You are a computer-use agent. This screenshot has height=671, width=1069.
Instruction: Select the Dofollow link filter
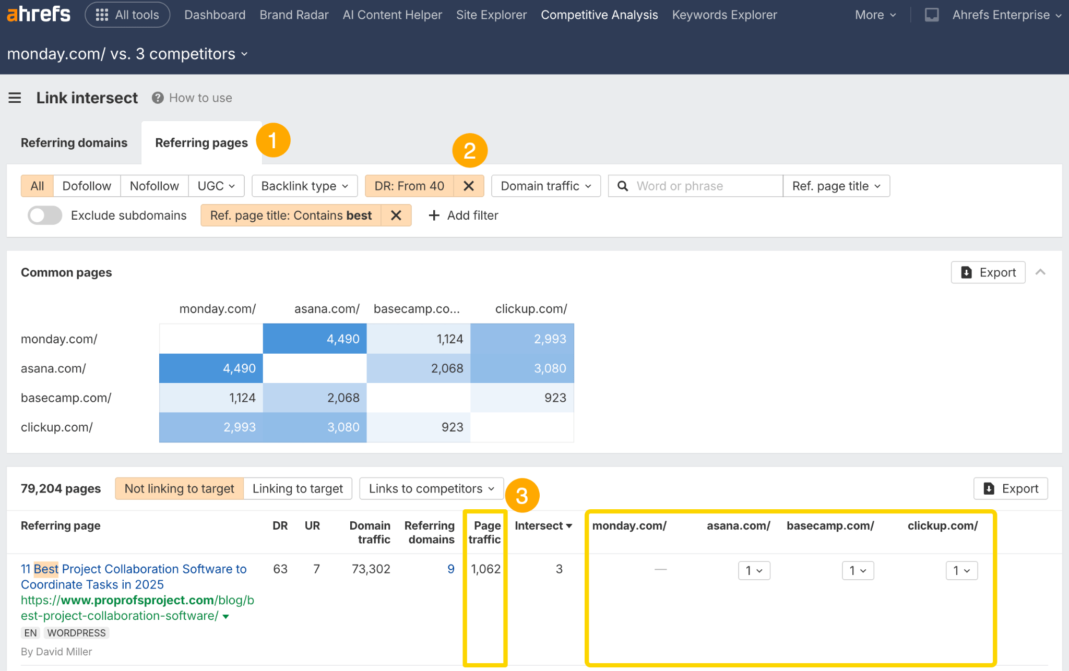(87, 186)
